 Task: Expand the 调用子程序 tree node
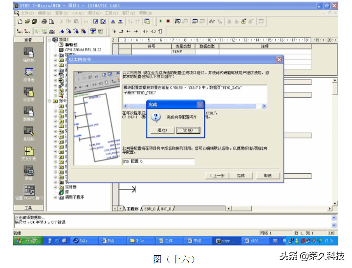(x=55, y=197)
